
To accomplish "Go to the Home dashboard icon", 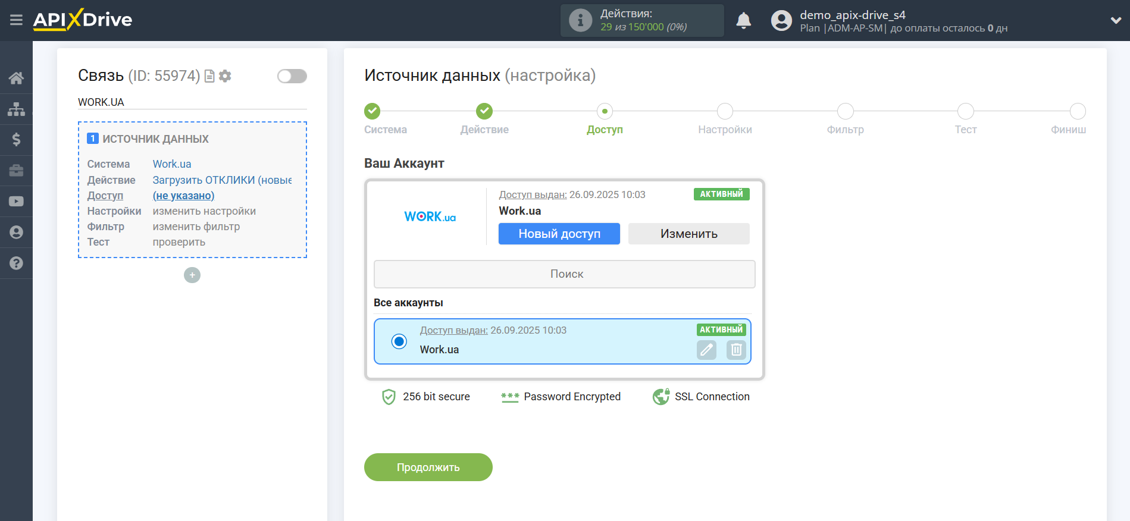I will [16, 78].
